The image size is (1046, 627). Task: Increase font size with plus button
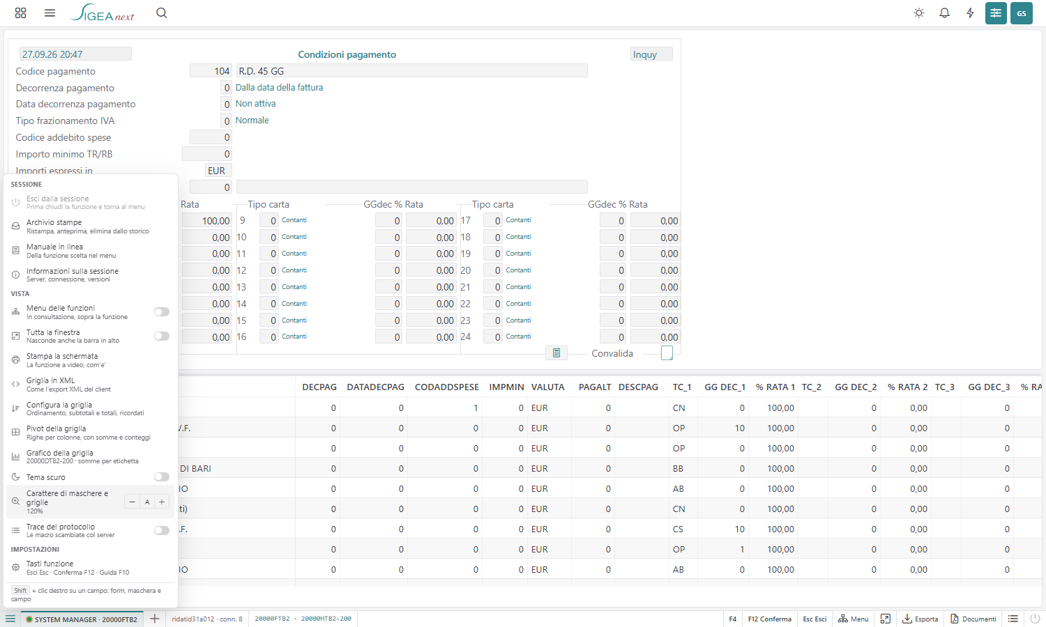coord(162,502)
